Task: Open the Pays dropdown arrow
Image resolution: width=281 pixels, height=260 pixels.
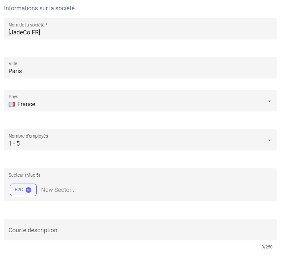Action: pos(269,101)
